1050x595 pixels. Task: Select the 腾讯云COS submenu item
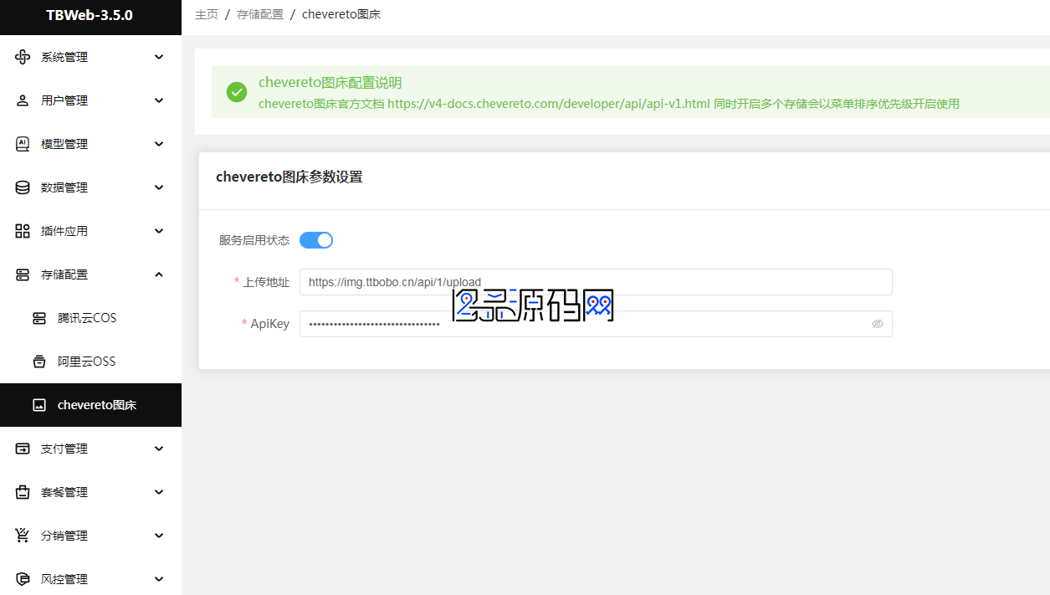(90, 318)
